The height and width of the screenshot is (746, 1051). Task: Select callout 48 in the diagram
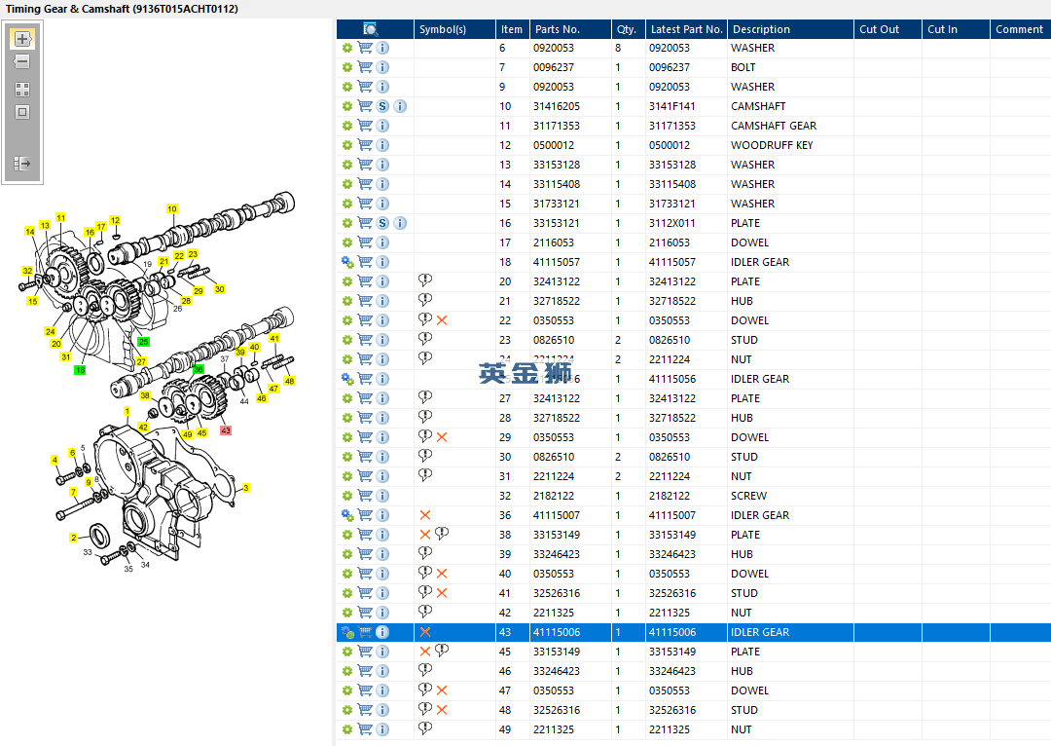(x=290, y=381)
